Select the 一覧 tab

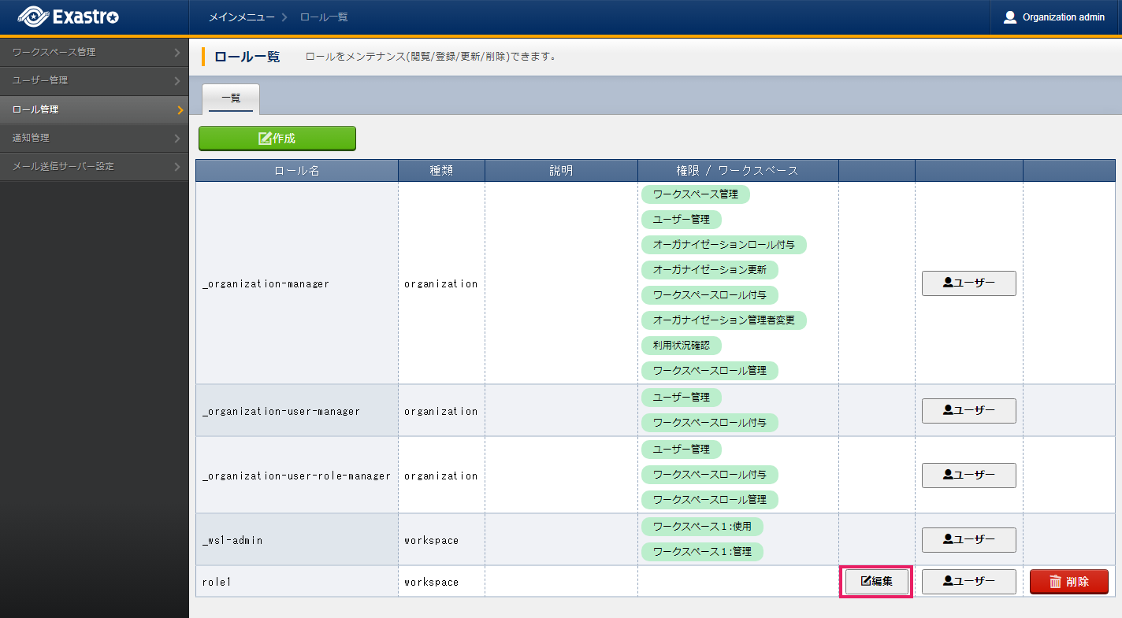click(231, 98)
